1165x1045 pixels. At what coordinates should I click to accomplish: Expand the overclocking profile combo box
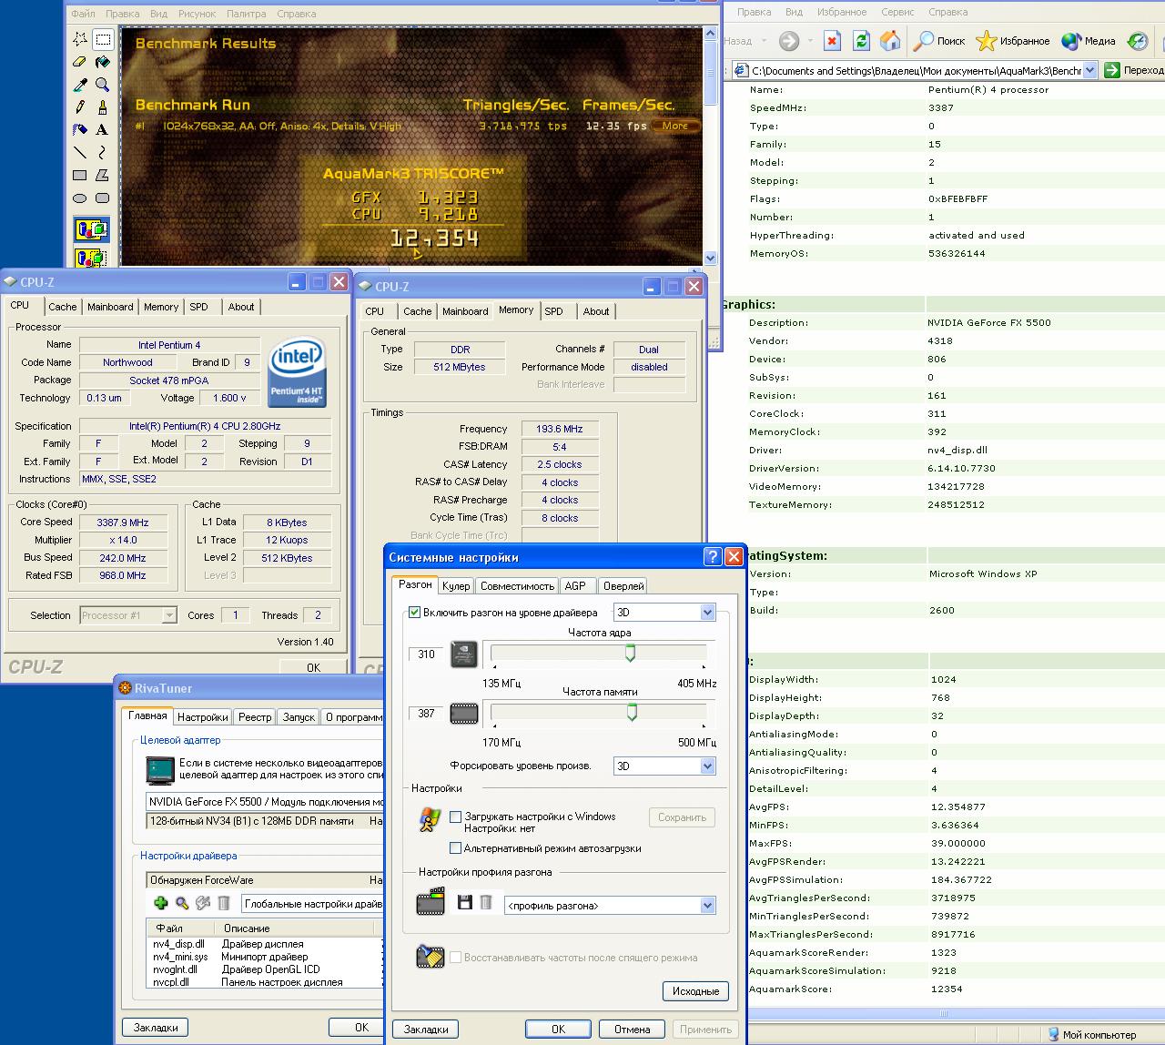(707, 906)
